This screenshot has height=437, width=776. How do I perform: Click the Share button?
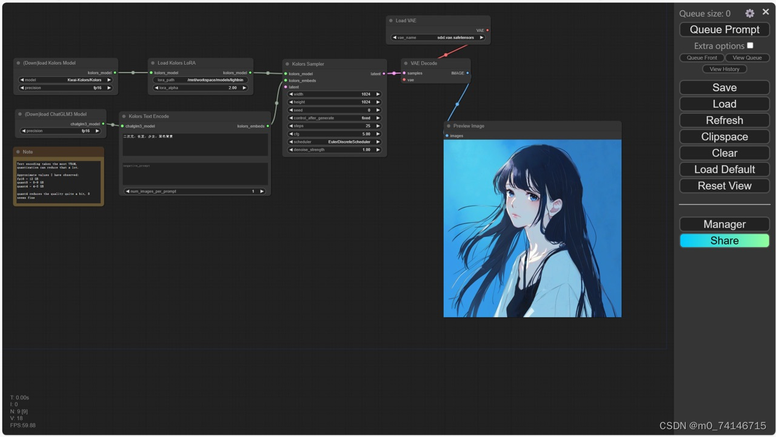724,240
